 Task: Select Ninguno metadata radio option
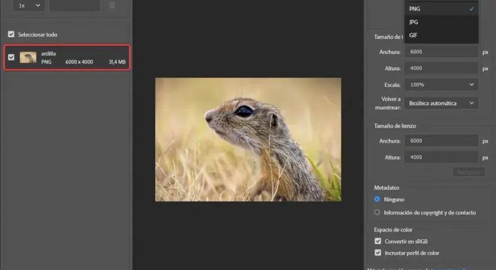click(377, 199)
